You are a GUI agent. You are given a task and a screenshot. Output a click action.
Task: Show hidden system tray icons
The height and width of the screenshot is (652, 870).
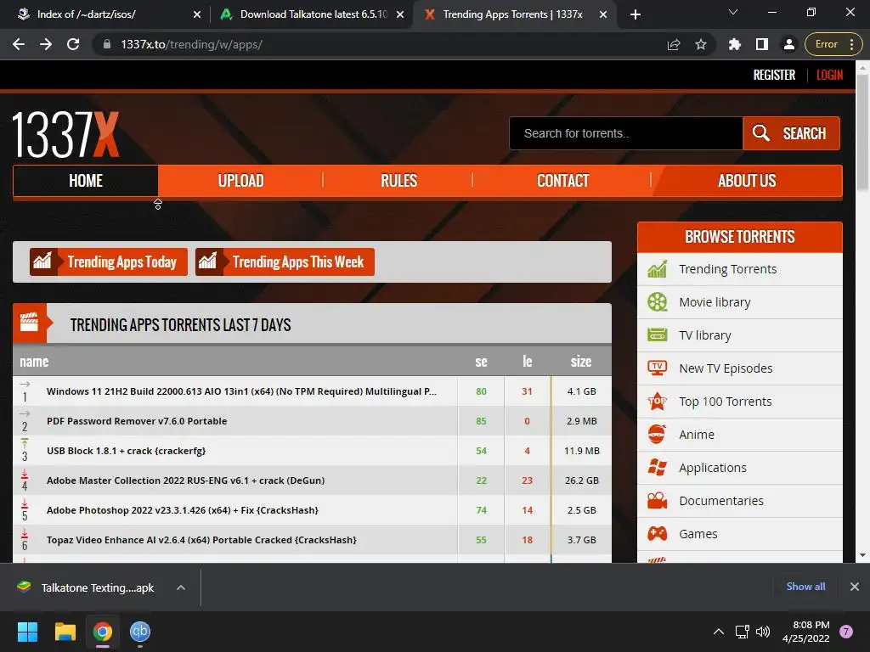click(719, 632)
